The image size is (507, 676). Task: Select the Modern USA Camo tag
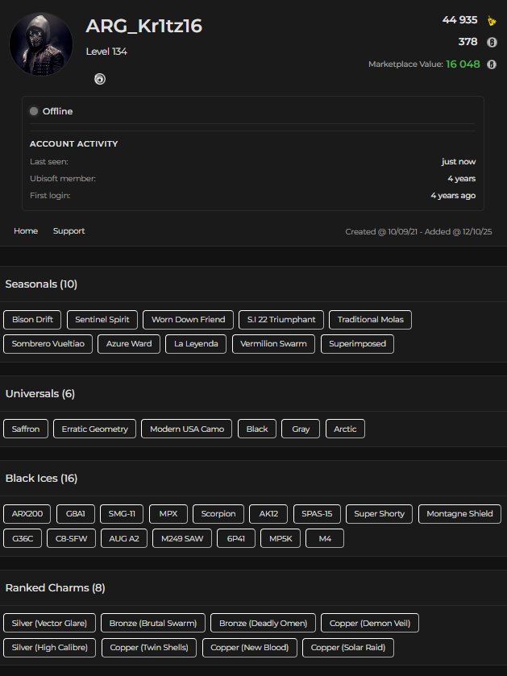(187, 429)
